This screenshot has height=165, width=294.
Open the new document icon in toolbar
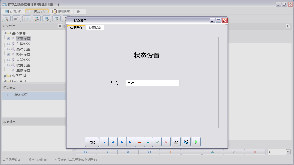pyautogui.click(x=26, y=18)
